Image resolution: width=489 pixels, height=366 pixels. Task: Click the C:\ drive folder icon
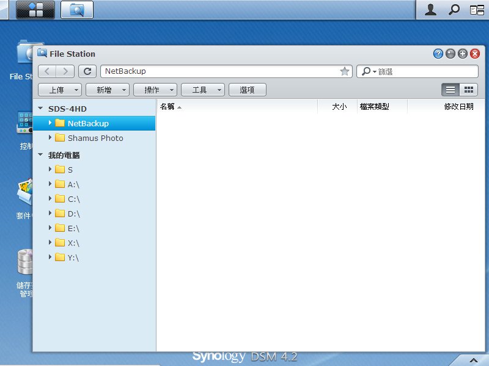pyautogui.click(x=60, y=199)
